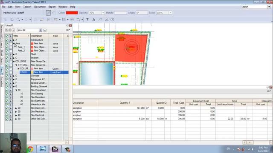Click the first small Takeoff panel toolbar button
This screenshot has width=273, height=153.
6,30
